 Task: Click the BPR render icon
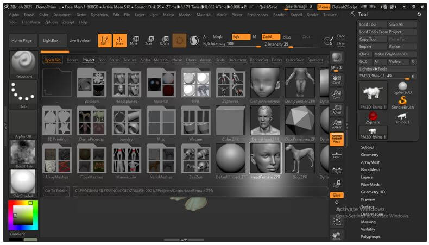(x=337, y=58)
